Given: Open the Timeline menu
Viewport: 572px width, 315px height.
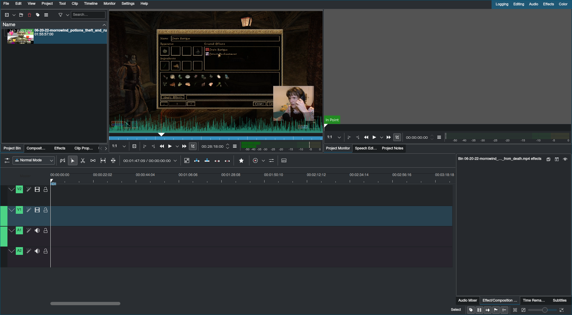Looking at the screenshot, I should (x=91, y=4).
